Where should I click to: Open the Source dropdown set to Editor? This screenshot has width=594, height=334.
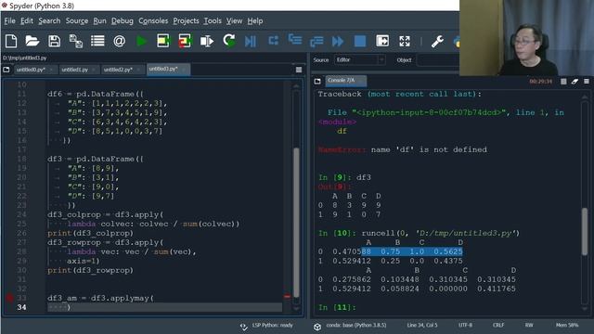click(359, 59)
